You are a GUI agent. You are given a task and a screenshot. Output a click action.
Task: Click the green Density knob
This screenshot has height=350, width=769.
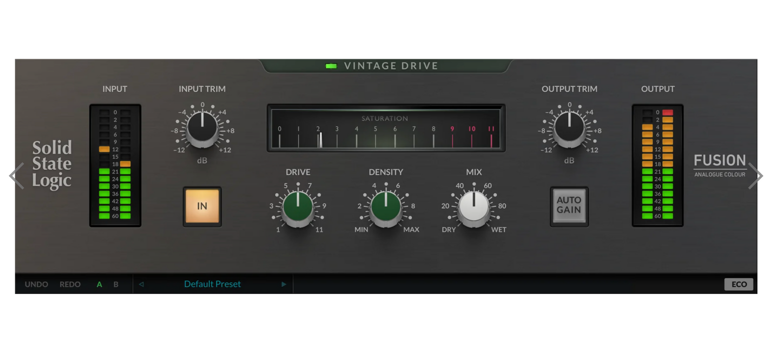pos(385,207)
